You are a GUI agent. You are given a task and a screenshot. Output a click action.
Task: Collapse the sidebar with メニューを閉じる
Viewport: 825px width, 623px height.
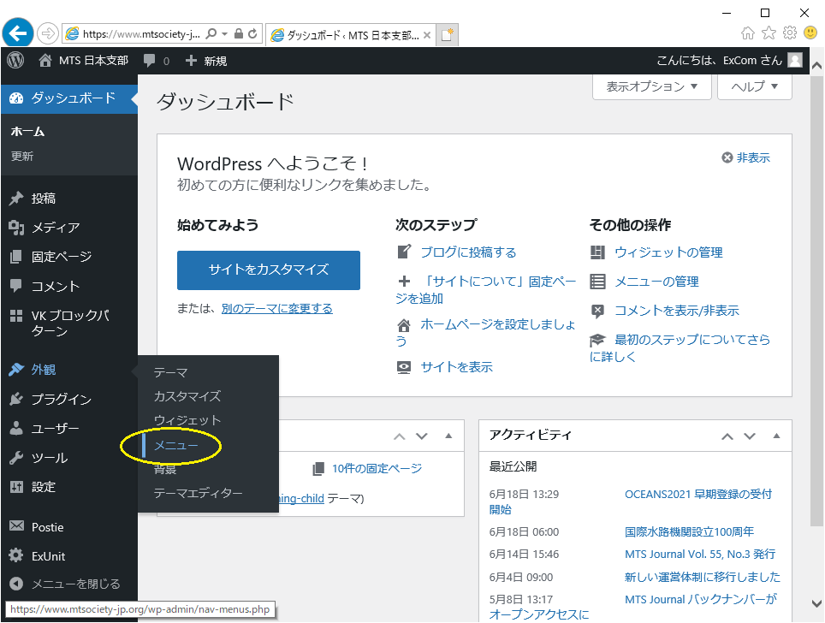pyautogui.click(x=75, y=584)
